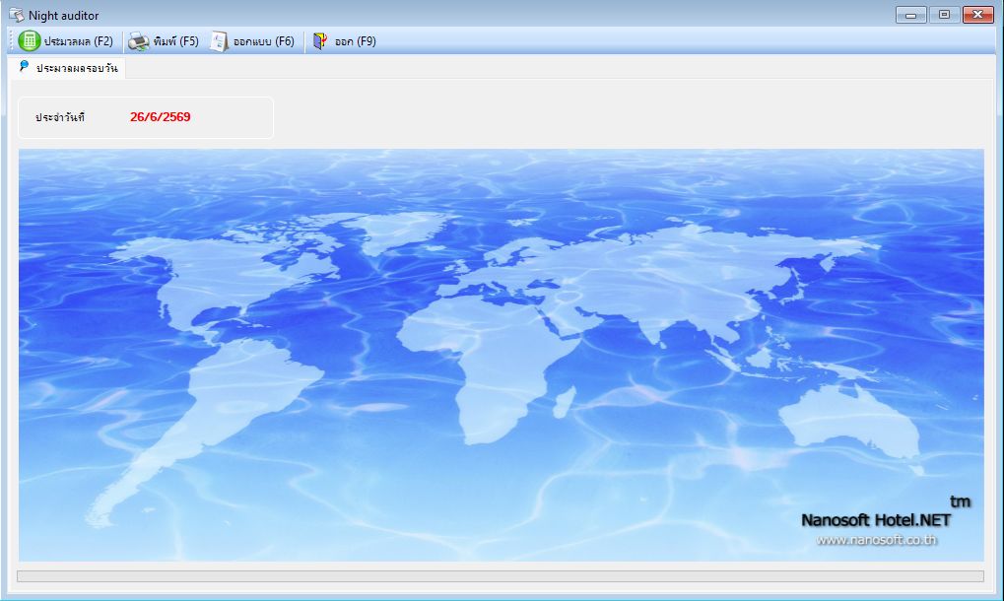
Task: Click the Night auditor title bar icon
Action: (16, 15)
